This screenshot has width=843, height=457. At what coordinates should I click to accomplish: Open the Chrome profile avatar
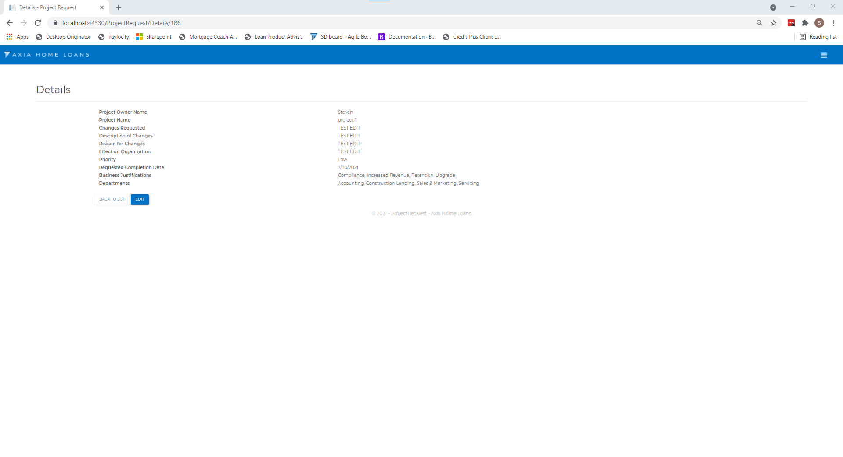coord(819,23)
